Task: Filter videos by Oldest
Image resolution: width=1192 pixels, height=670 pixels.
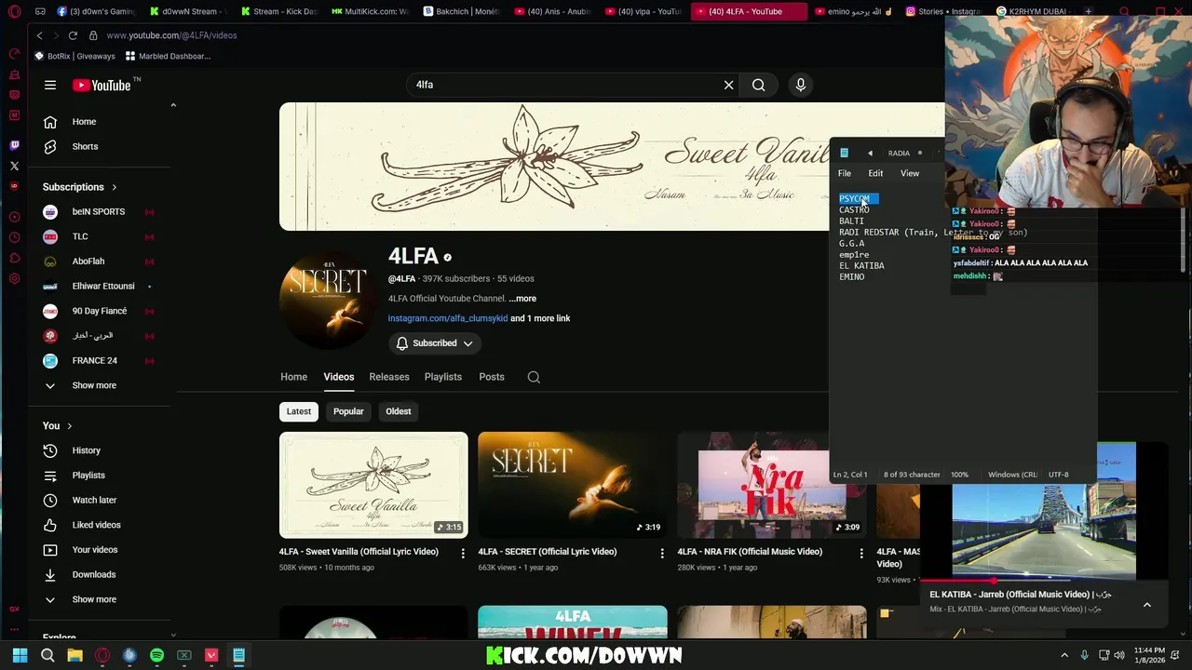Action: pyautogui.click(x=399, y=411)
